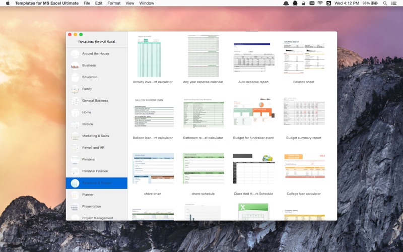
Task: Click the Education category icon
Action: tap(75, 77)
